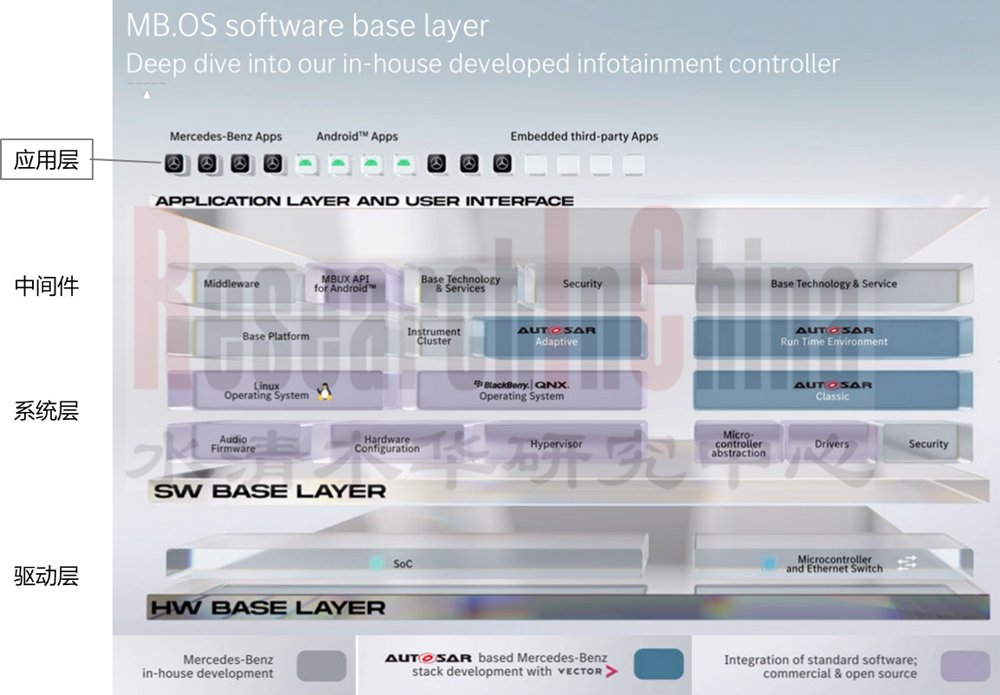Click the Integration of standard software legend text
1000x695 pixels.
pos(821,666)
